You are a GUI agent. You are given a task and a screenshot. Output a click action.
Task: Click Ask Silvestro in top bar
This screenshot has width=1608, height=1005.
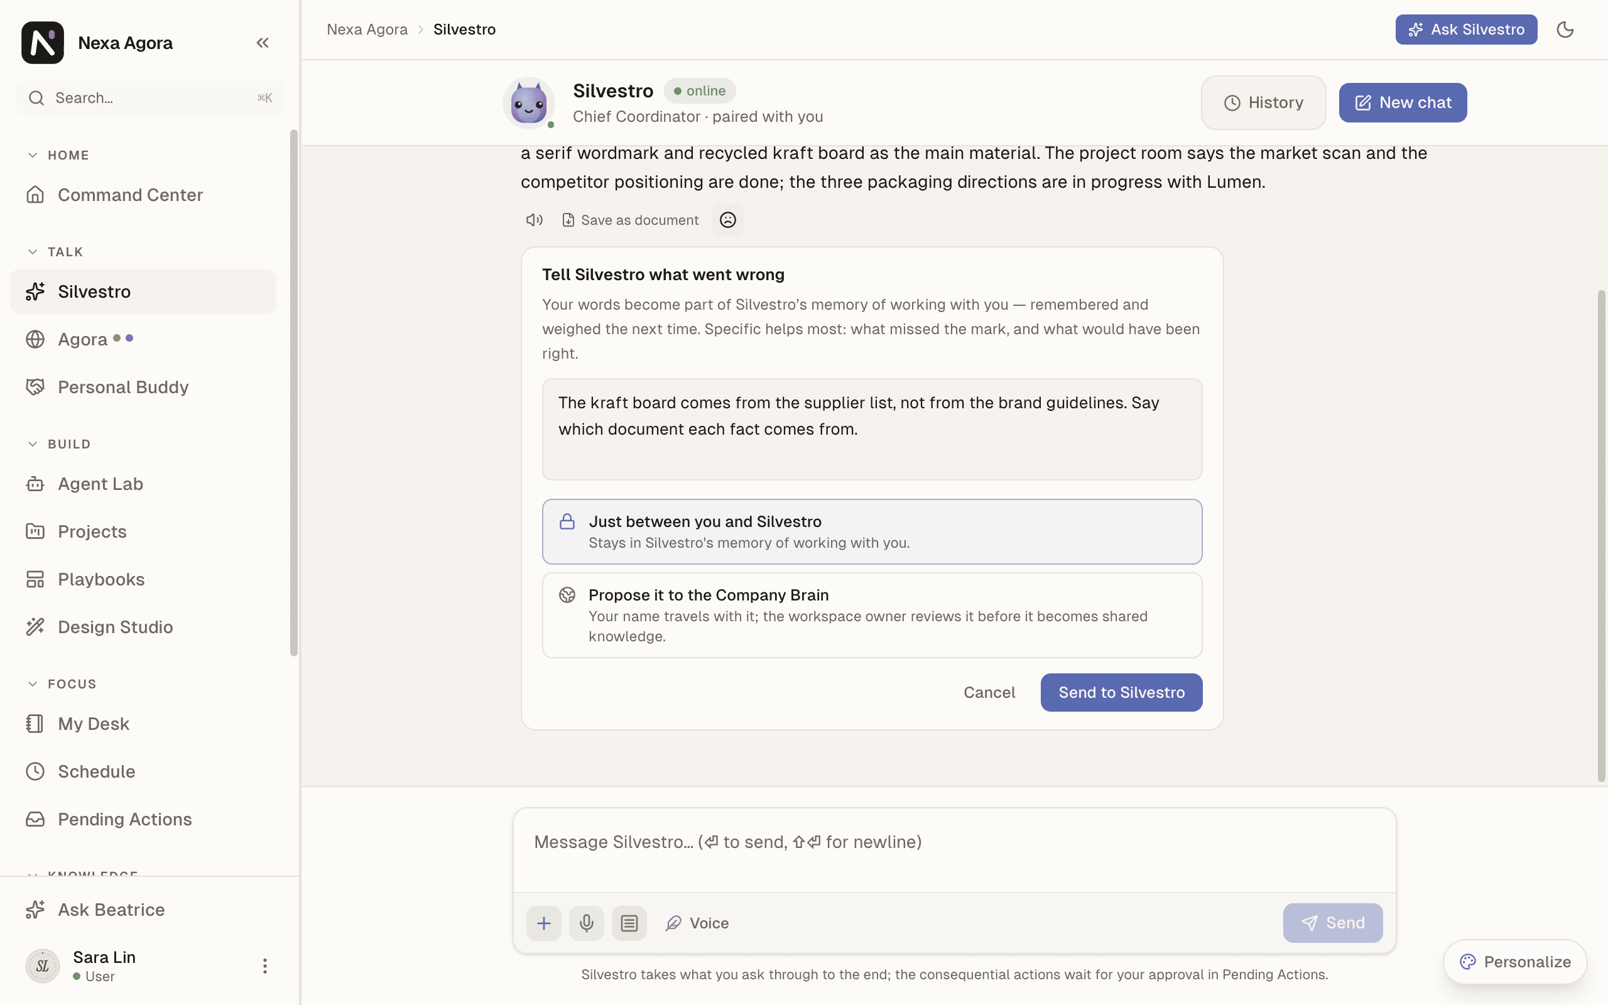coord(1466,30)
